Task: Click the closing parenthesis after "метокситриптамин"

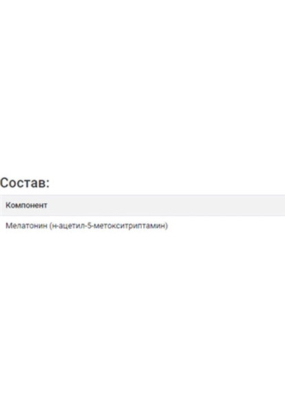Action: pyautogui.click(x=167, y=226)
